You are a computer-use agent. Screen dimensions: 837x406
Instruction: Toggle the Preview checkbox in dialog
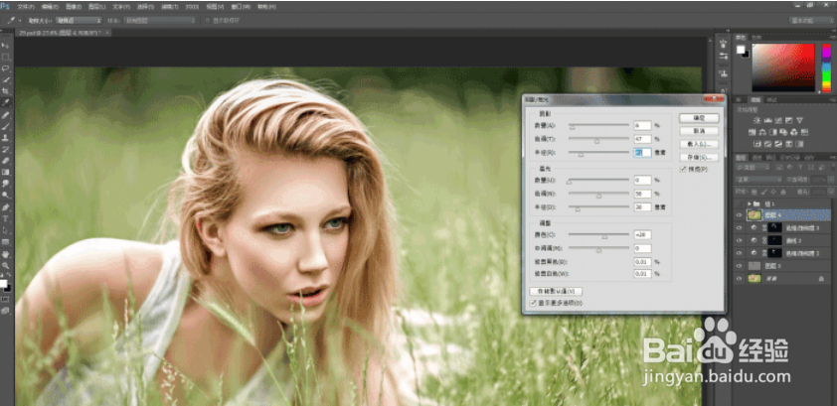(x=683, y=170)
